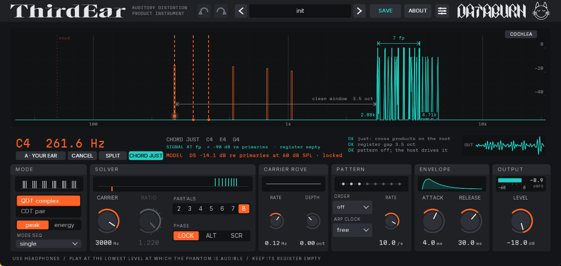Click the redo arrow icon

[221, 11]
